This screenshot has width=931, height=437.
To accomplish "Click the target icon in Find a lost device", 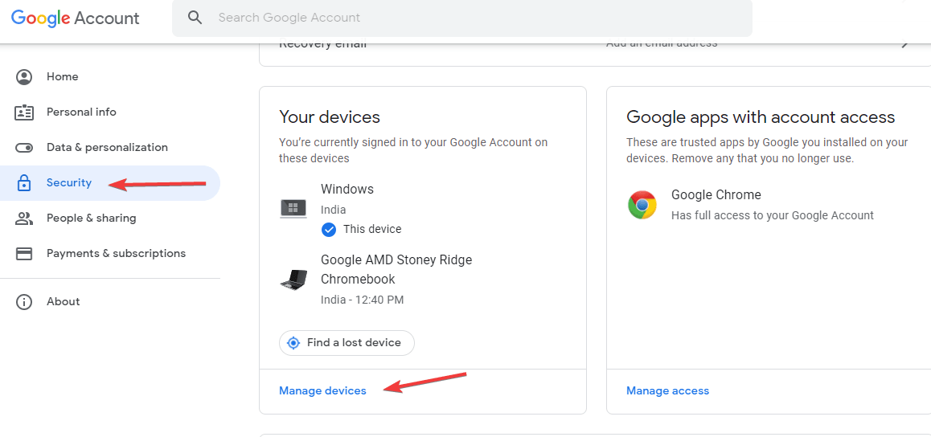I will click(x=293, y=343).
